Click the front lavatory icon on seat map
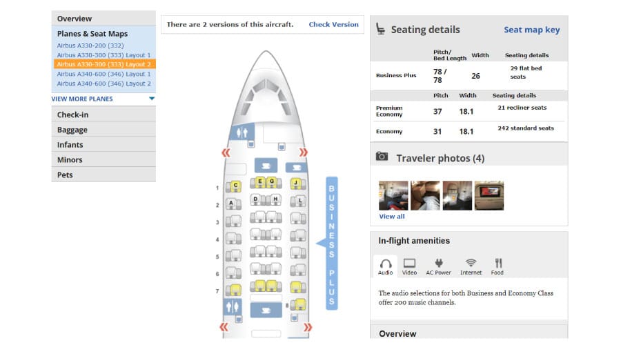The height and width of the screenshot is (345, 621). pos(241,131)
